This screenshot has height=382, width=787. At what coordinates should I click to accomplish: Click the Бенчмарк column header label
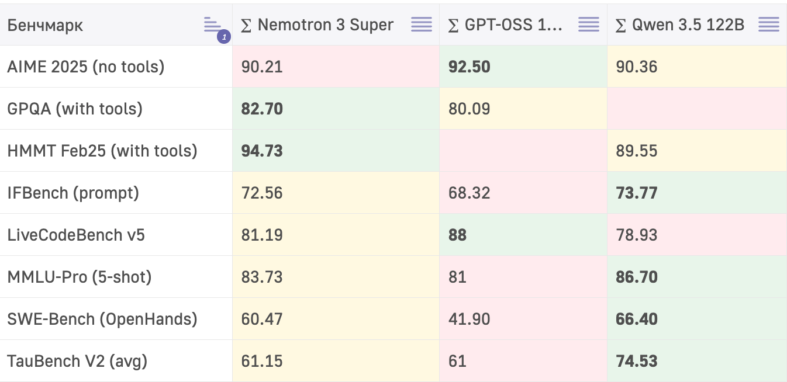pos(45,25)
